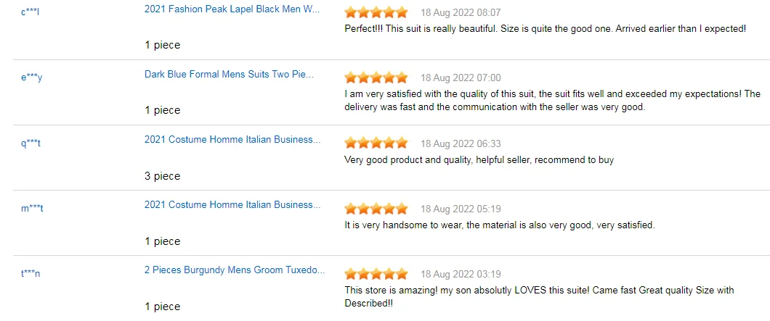Click the star rating on m***t's review
Screen dimensions: 770x321
tap(376, 209)
